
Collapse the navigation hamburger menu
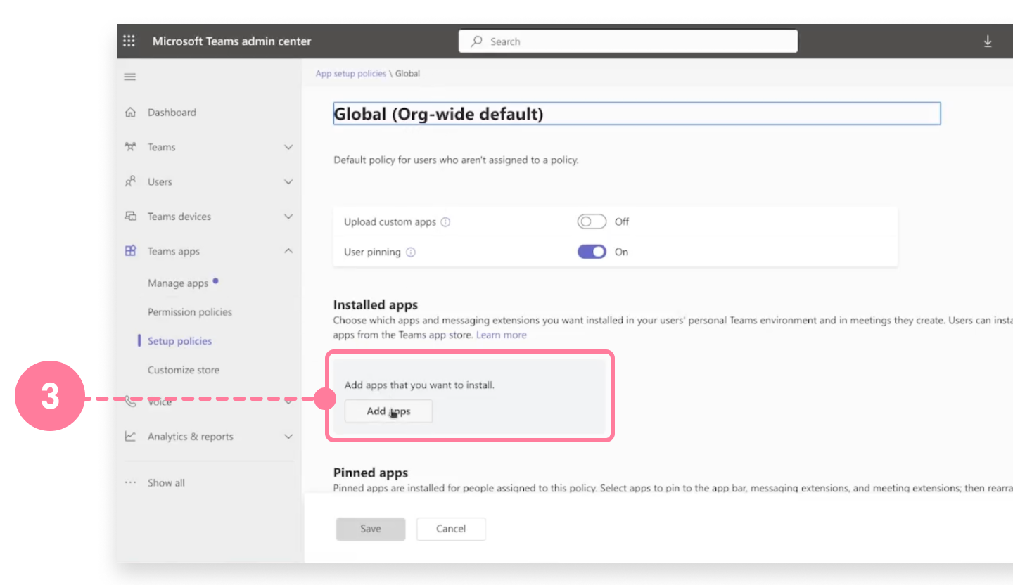click(130, 77)
